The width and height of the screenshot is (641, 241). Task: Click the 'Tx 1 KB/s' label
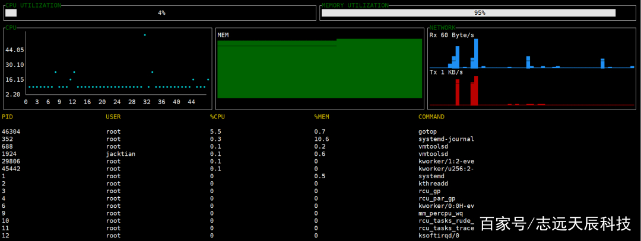pos(446,72)
